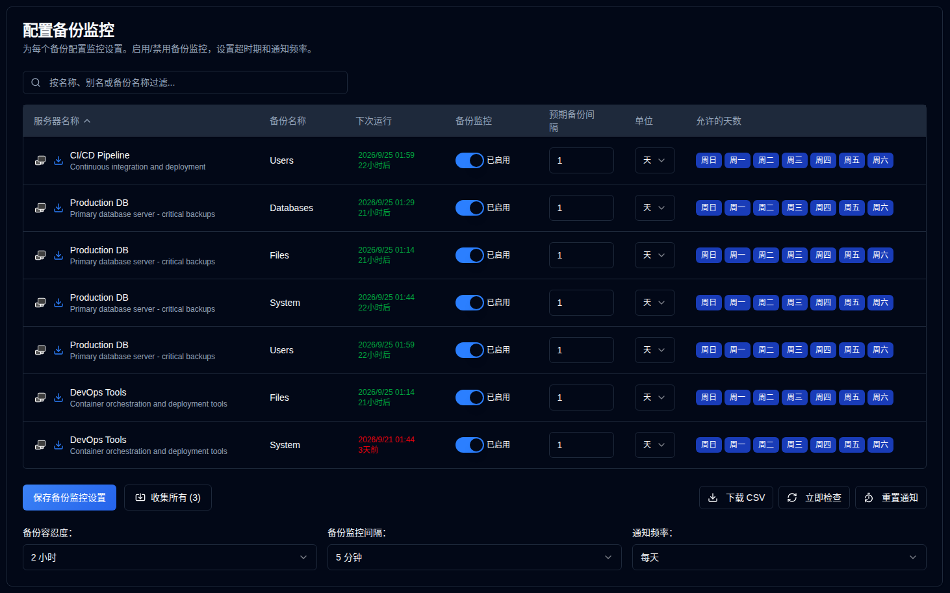The image size is (950, 593).
Task: Sort by 服务器名称 column header arrow
Action: tap(87, 121)
